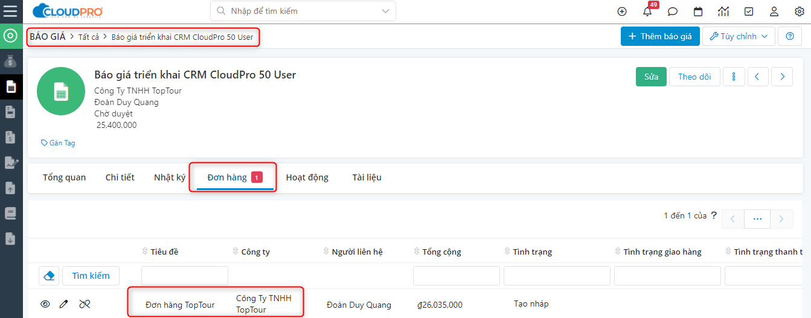Click the Theo dõi button
The image size is (811, 318).
[694, 77]
